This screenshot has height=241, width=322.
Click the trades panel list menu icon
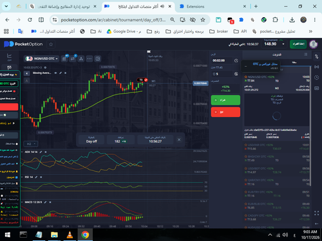[306, 55]
